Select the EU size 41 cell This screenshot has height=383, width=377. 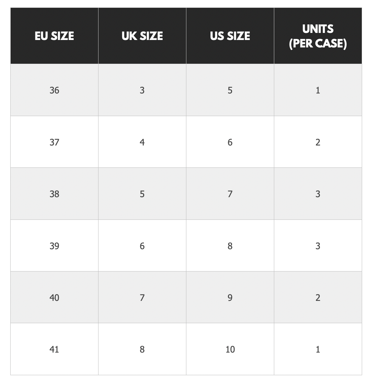54,349
